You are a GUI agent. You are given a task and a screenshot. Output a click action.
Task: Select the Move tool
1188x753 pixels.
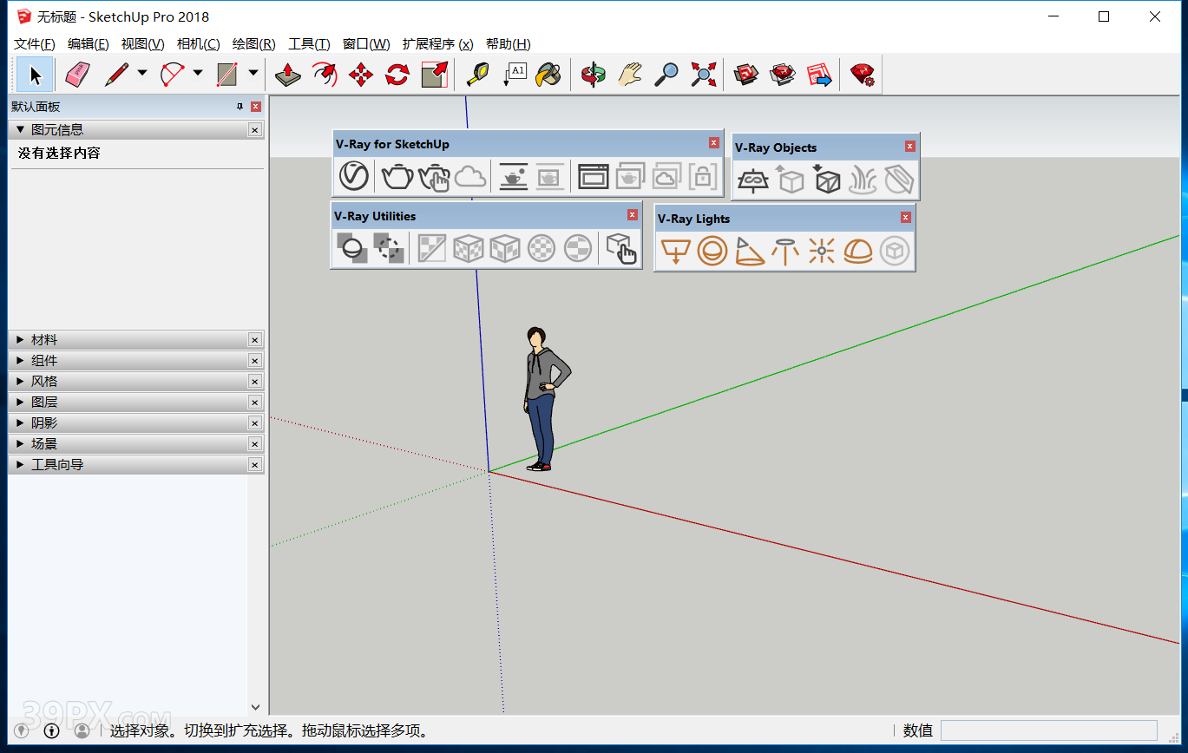[x=361, y=75]
